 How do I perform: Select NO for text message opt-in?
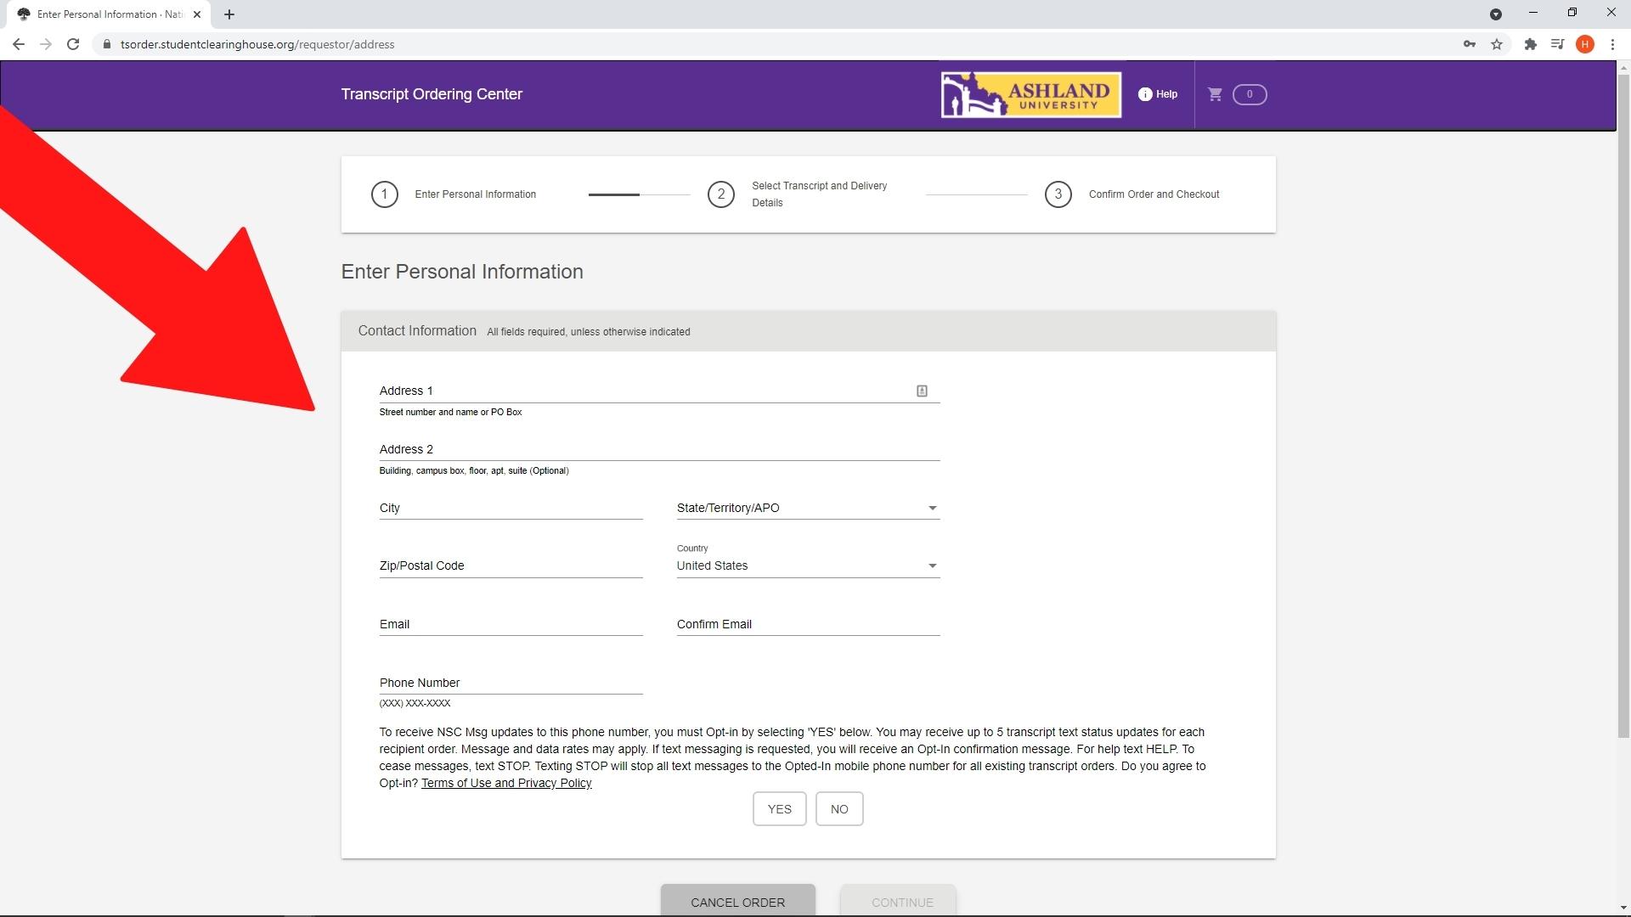coord(838,809)
